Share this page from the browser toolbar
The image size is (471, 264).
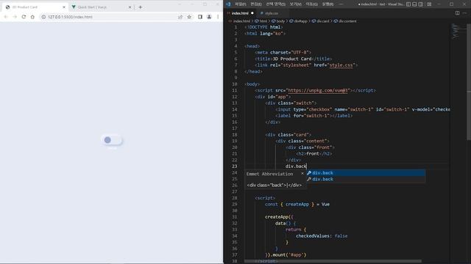[x=180, y=17]
